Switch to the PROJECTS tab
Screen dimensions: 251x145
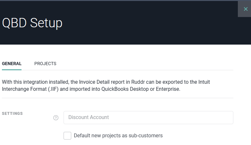[45, 64]
